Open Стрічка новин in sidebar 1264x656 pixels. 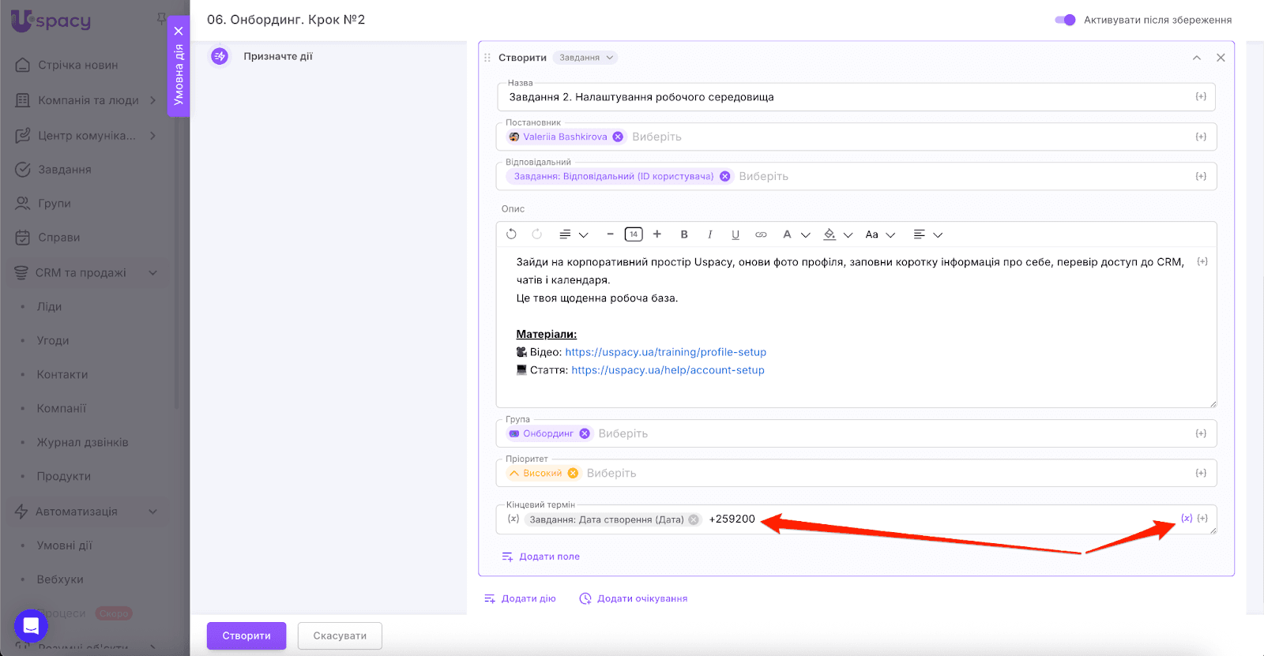[x=77, y=65]
